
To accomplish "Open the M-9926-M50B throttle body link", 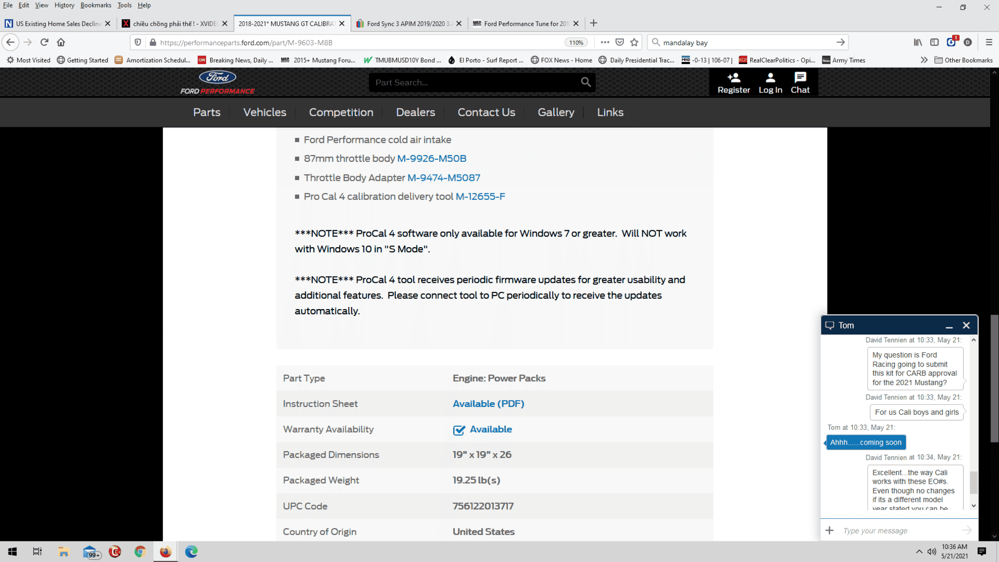I will pyautogui.click(x=432, y=158).
